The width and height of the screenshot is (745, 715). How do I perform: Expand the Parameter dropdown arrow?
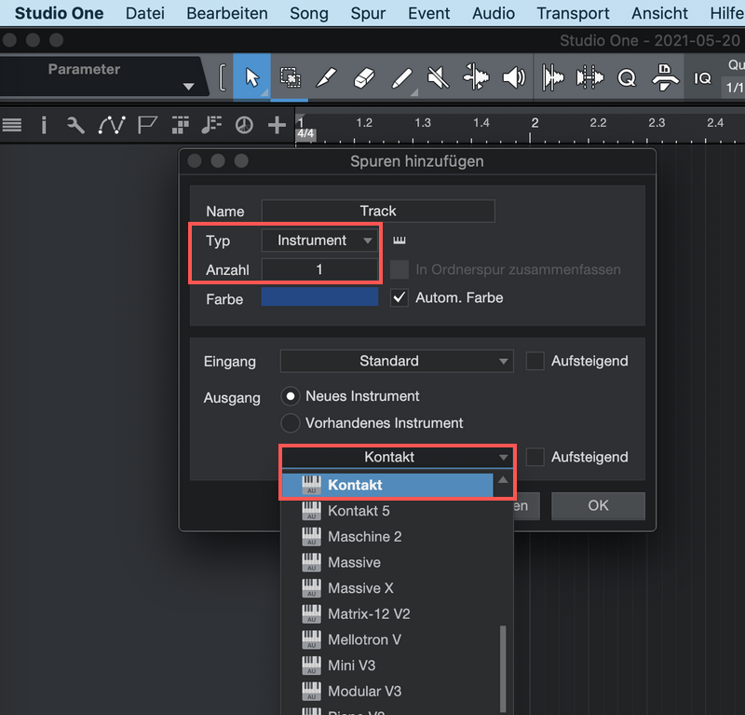pos(189,87)
